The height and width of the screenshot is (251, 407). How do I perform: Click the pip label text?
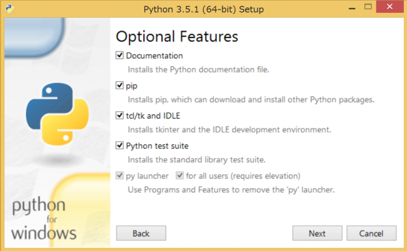coord(132,86)
